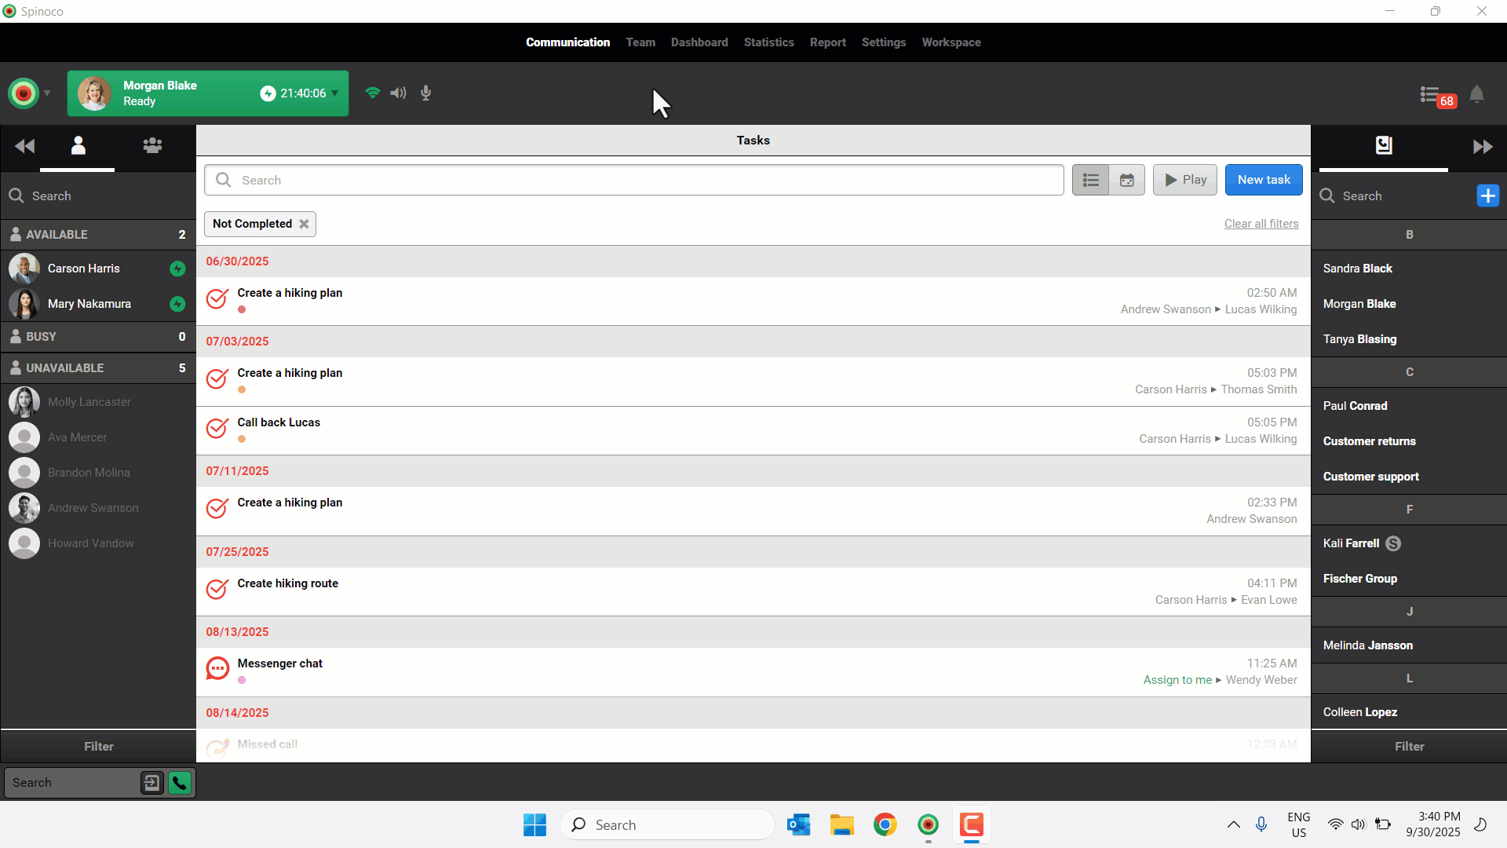Viewport: 1507px width, 848px height.
Task: Click the speaker volume icon
Action: [x=399, y=93]
